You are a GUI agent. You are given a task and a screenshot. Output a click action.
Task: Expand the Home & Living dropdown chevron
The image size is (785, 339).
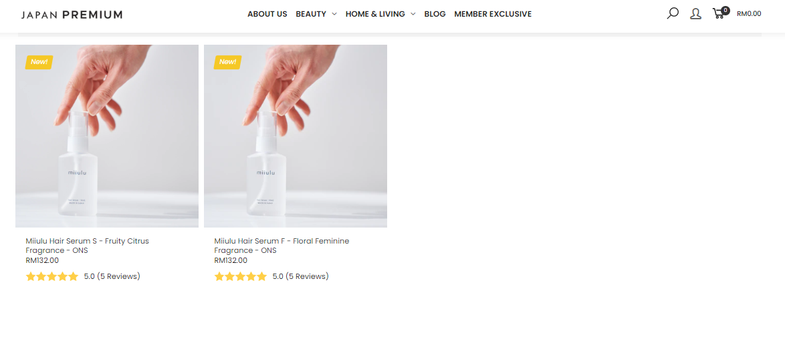(413, 14)
